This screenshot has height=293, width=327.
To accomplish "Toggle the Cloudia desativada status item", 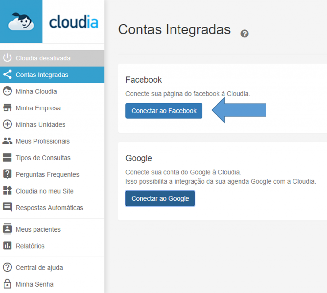I will pyautogui.click(x=52, y=58).
